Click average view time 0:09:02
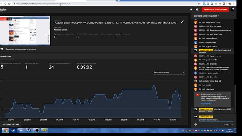The height and width of the screenshot is (136, 242). pyautogui.click(x=84, y=67)
